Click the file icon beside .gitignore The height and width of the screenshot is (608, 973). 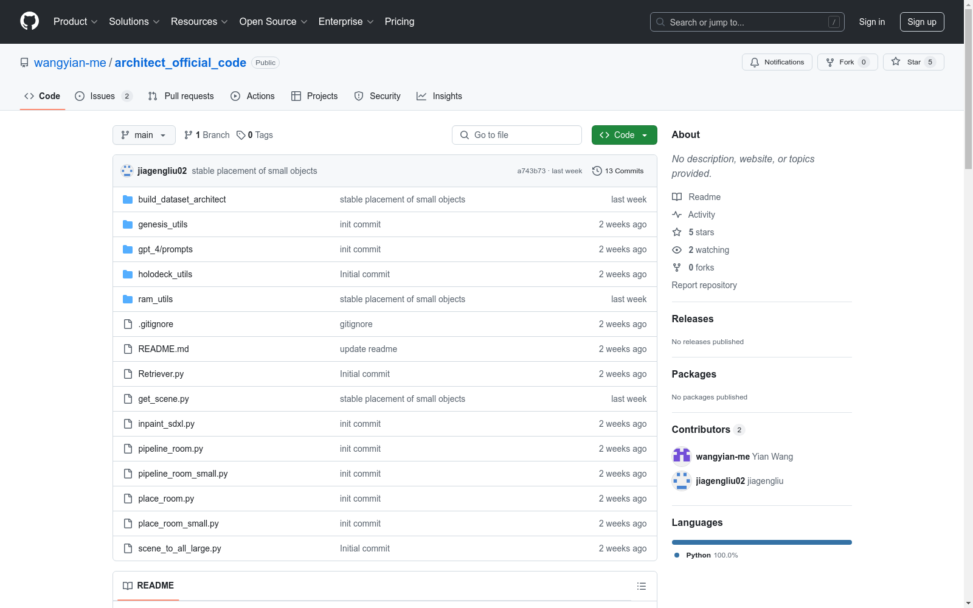click(x=128, y=324)
